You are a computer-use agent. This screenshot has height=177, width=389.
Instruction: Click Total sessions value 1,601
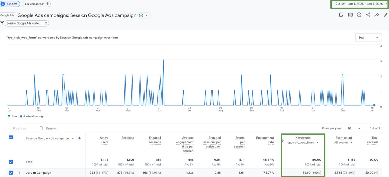click(x=130, y=159)
